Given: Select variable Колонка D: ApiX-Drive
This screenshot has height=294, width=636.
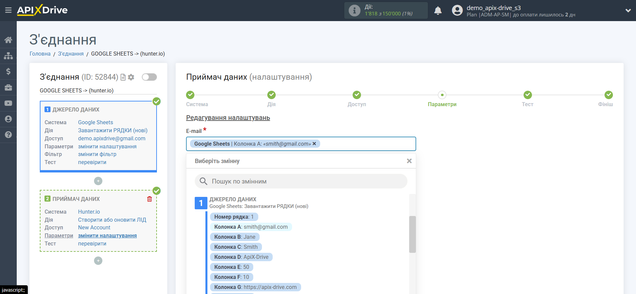Looking at the screenshot, I should (x=241, y=257).
